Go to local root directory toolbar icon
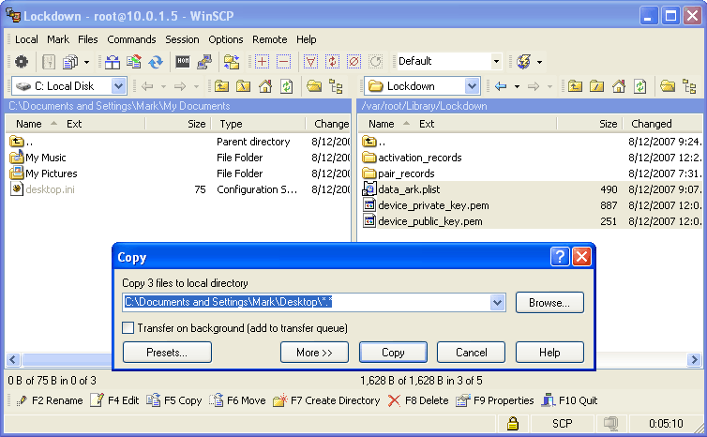707x437 pixels. click(x=243, y=85)
